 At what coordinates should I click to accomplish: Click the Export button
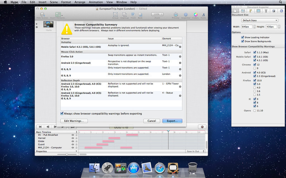[x=172, y=121]
